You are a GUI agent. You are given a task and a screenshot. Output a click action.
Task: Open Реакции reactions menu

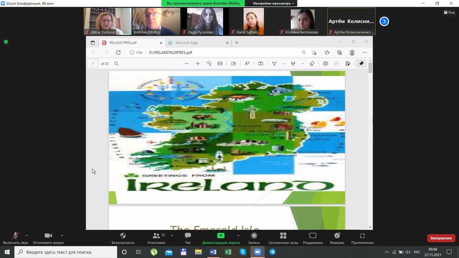(337, 238)
